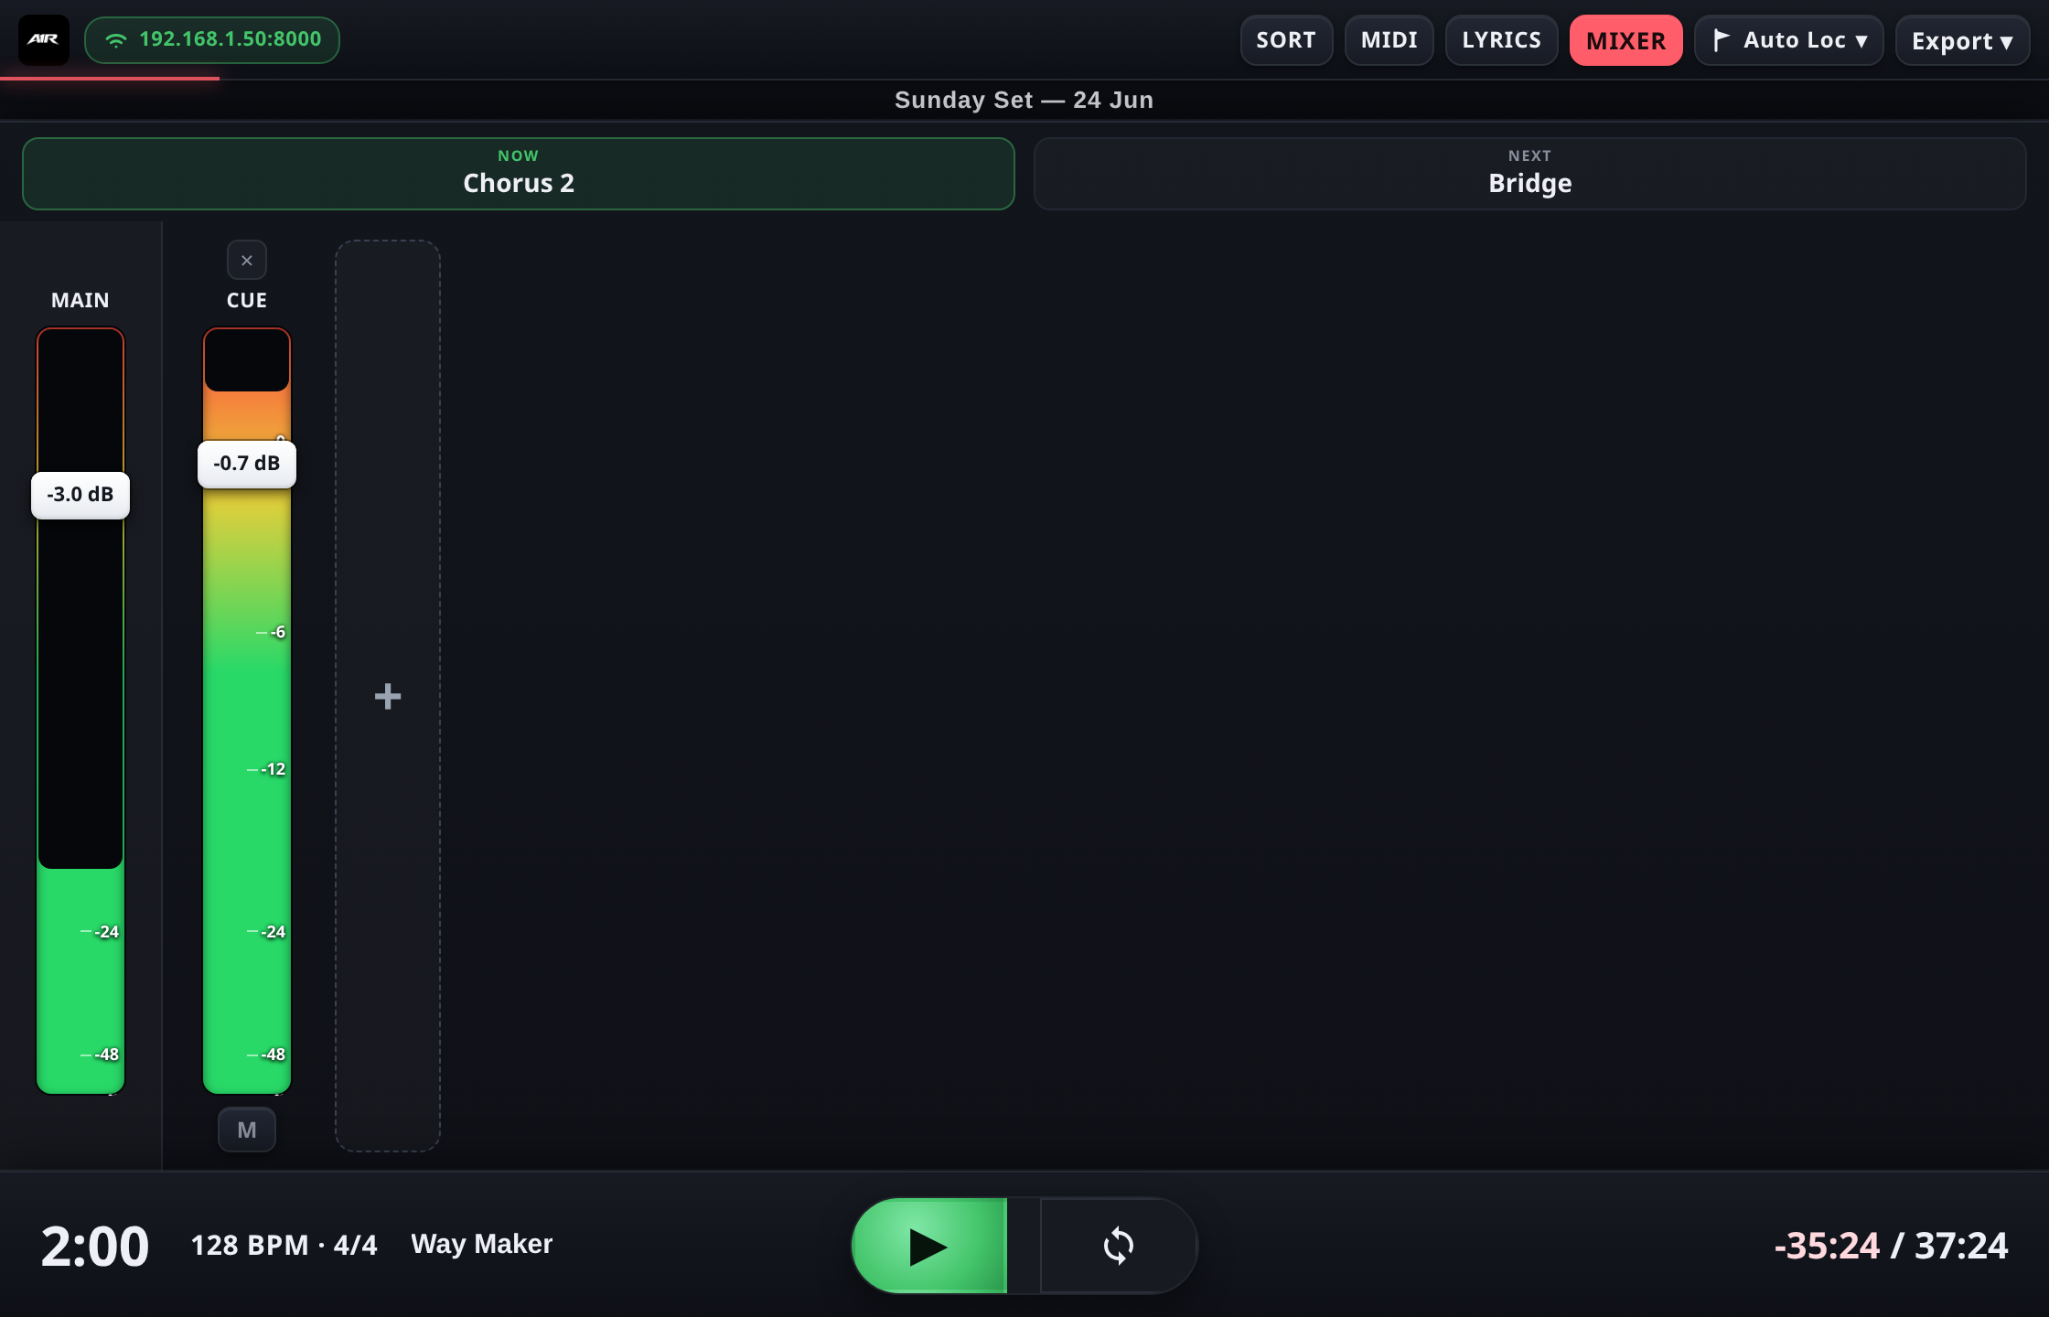Select the NOW Chorus 2 section card

point(519,174)
